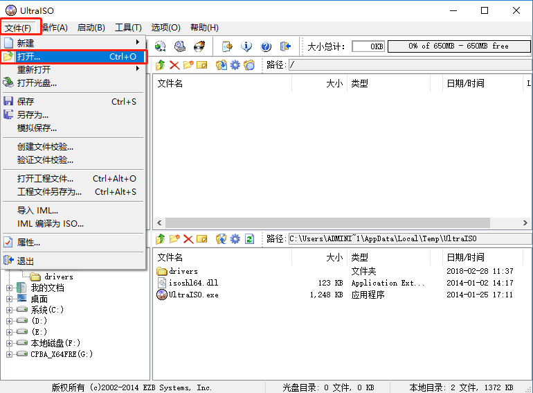This screenshot has width=533, height=393.
Task: Open 属性... from the File menu
Action: [x=73, y=243]
